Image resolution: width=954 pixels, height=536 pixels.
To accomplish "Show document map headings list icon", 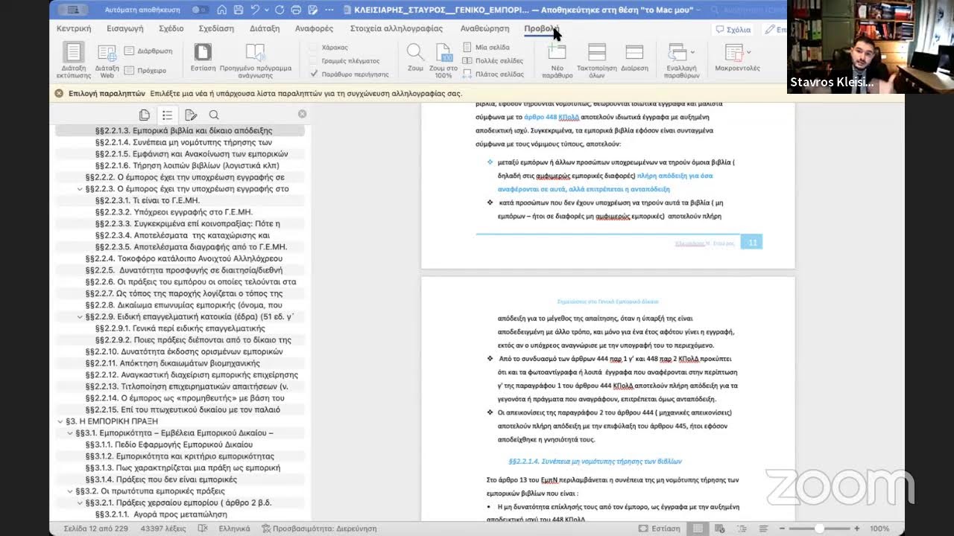I will pos(168,115).
